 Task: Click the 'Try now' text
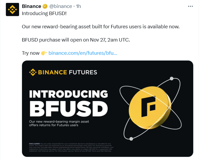click(x=31, y=53)
